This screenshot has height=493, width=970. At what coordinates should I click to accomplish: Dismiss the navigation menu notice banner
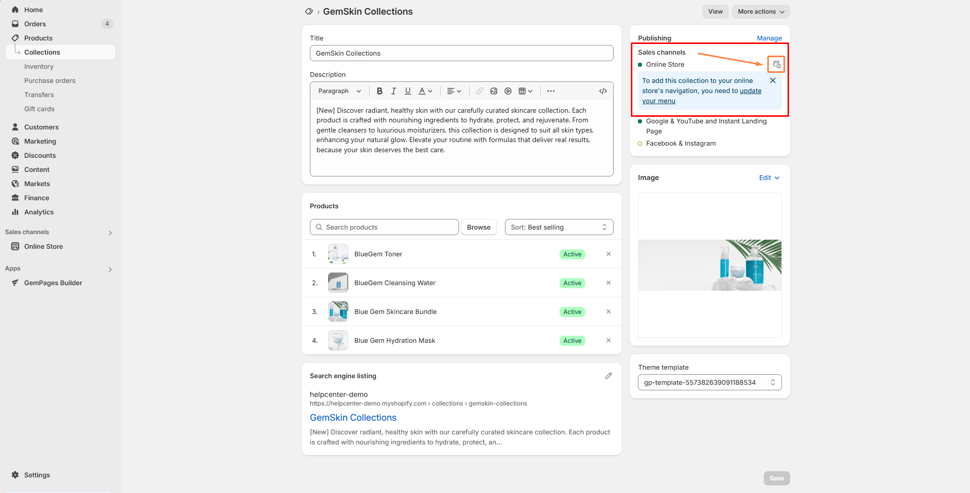tap(772, 80)
